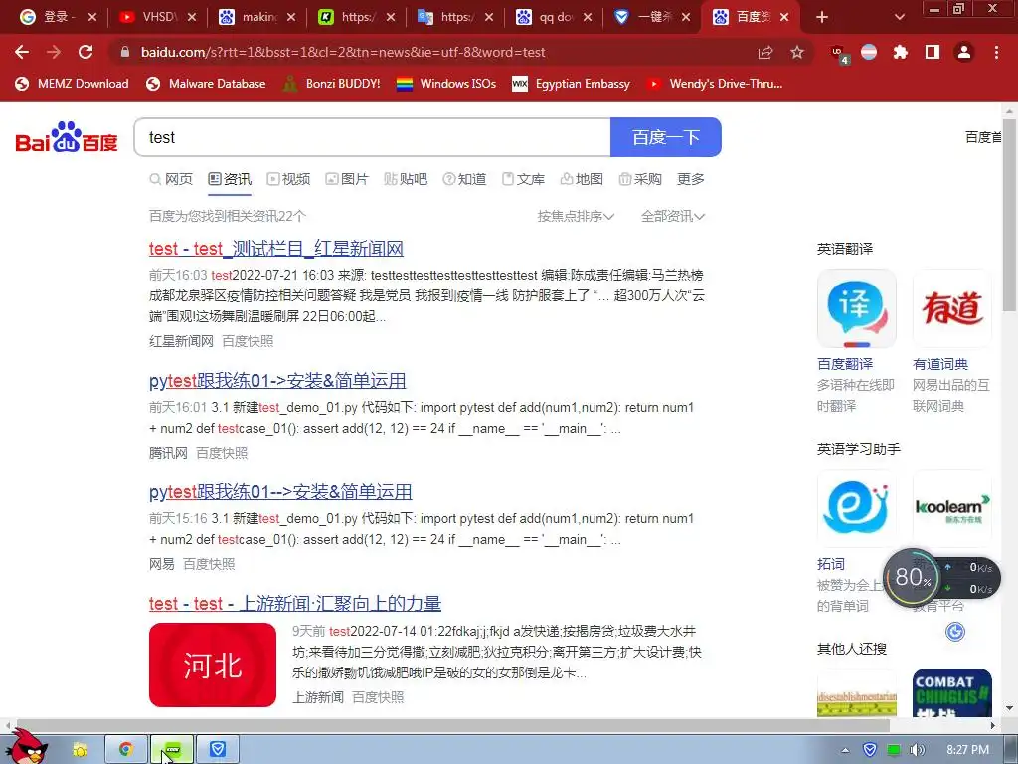Open the snail 拓词 app icon
Image resolution: width=1018 pixels, height=764 pixels.
tap(856, 508)
